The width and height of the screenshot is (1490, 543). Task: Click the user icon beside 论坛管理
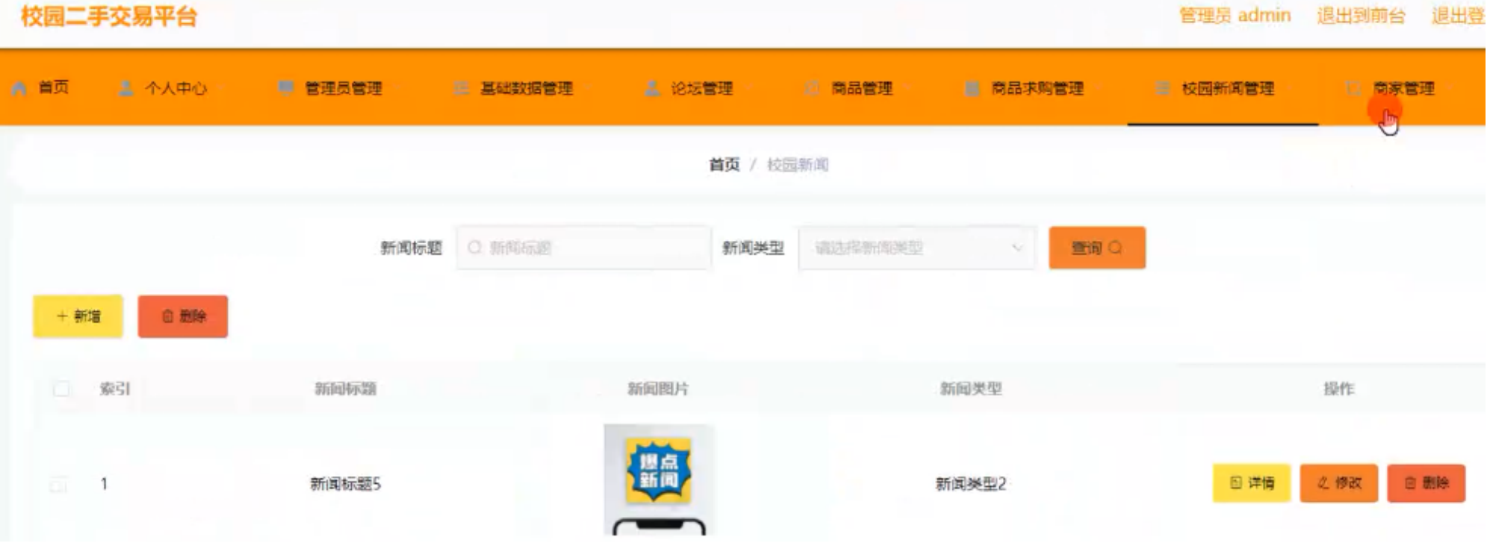click(652, 89)
